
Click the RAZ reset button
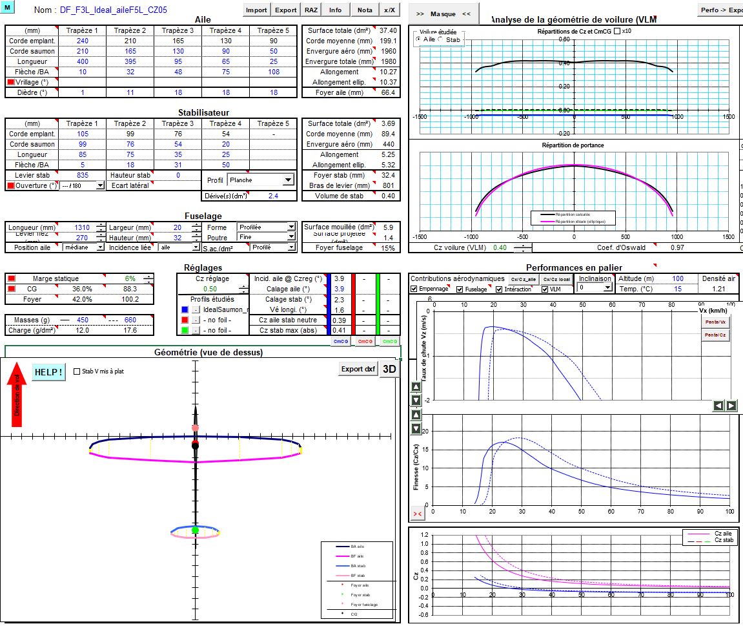coord(311,10)
